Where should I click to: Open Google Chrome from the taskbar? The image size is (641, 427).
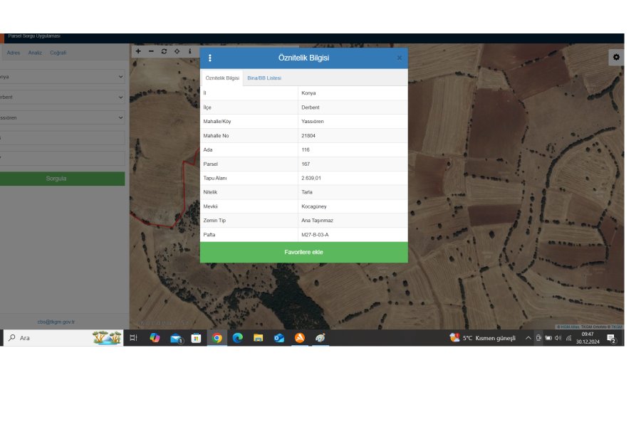click(x=217, y=338)
